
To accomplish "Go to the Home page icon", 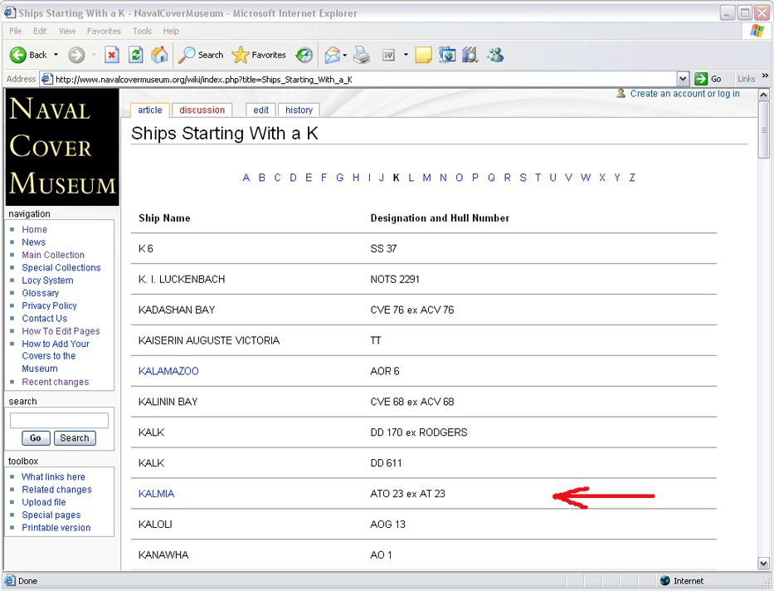I will click(x=159, y=55).
